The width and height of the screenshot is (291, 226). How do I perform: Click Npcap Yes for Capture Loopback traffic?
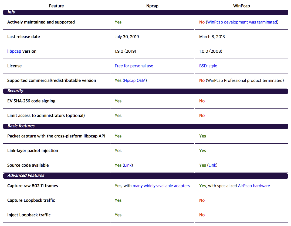pos(118,200)
